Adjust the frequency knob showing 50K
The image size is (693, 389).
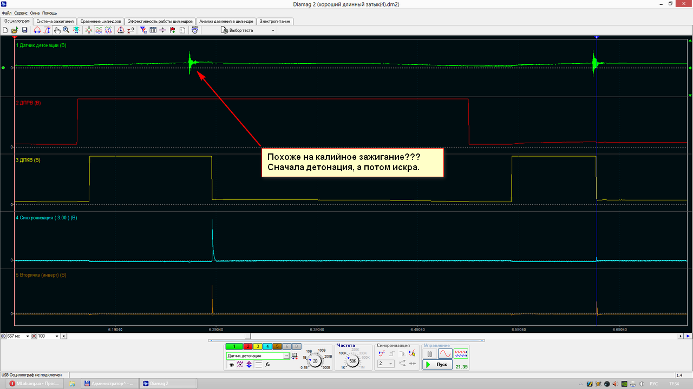point(352,360)
